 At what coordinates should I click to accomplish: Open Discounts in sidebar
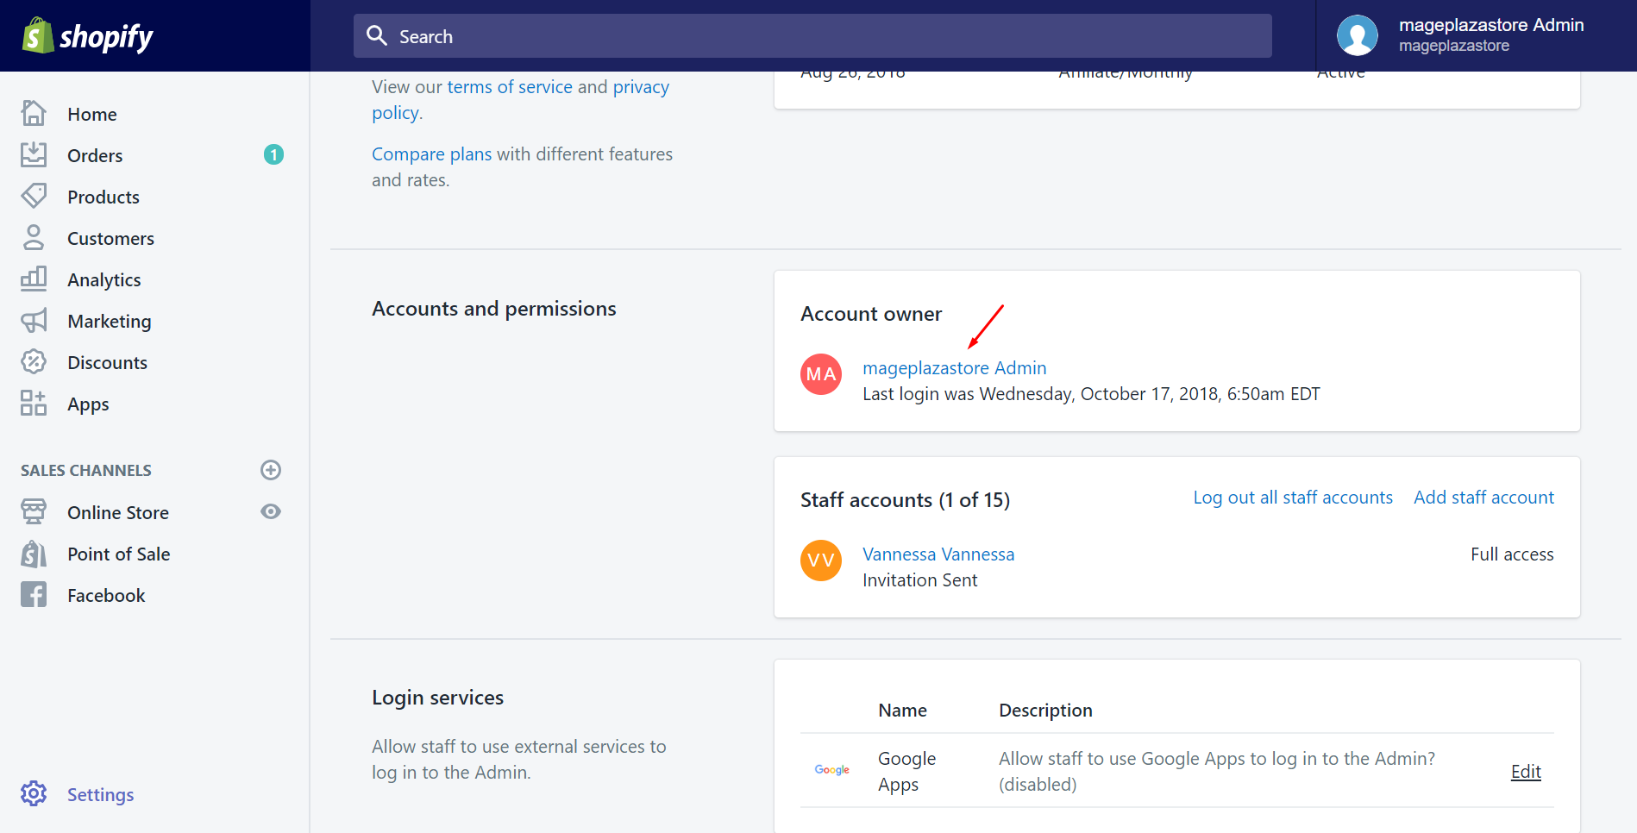coord(108,362)
